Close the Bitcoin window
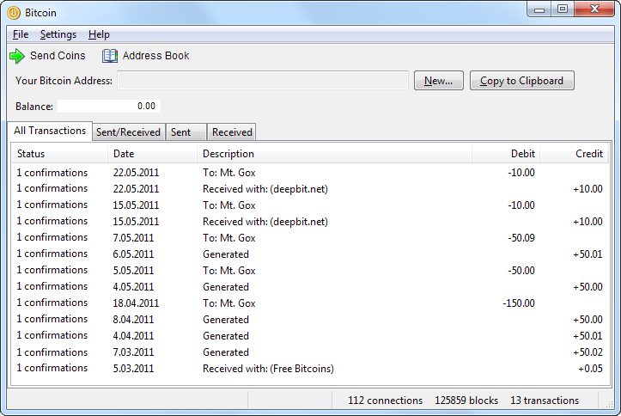The image size is (621, 416). (x=594, y=9)
